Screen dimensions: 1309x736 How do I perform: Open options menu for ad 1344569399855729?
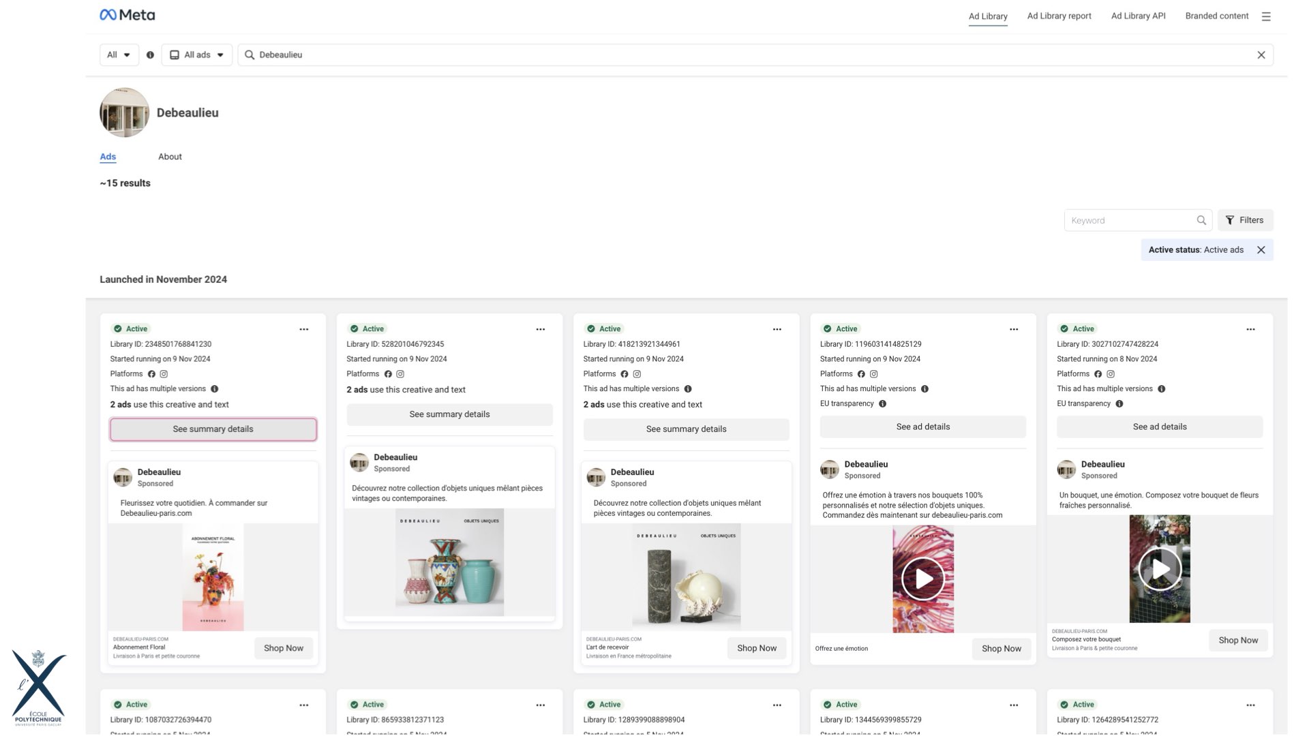tap(1014, 705)
